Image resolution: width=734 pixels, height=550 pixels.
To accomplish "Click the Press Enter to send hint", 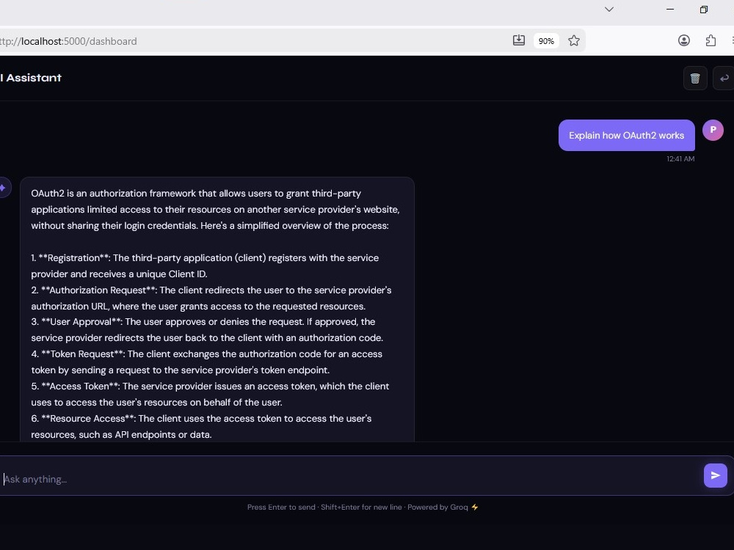I will pyautogui.click(x=281, y=507).
